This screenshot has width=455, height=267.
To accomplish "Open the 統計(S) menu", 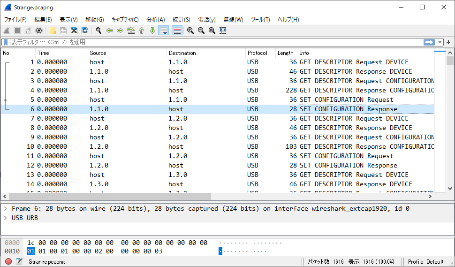I will (x=182, y=19).
